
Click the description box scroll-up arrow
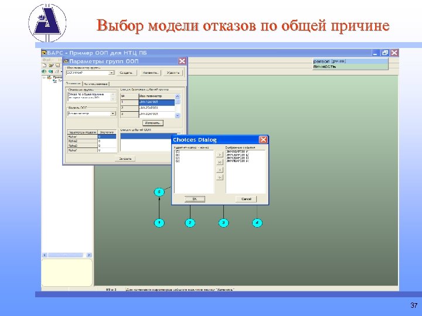coord(113,94)
